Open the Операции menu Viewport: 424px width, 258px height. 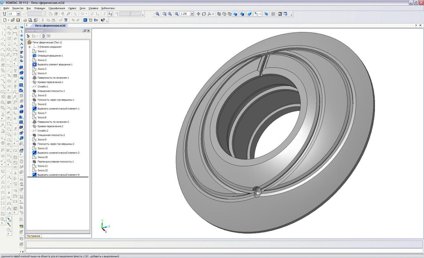[x=40, y=8]
